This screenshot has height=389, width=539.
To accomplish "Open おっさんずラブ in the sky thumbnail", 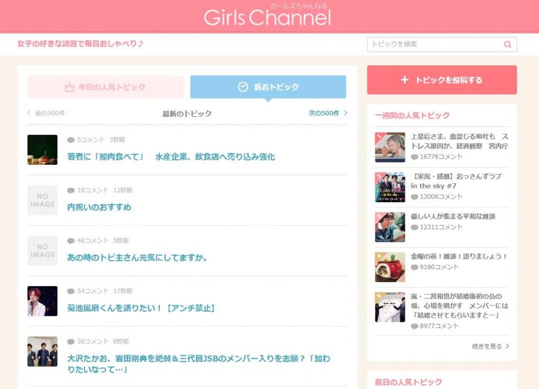I will click(x=390, y=187).
